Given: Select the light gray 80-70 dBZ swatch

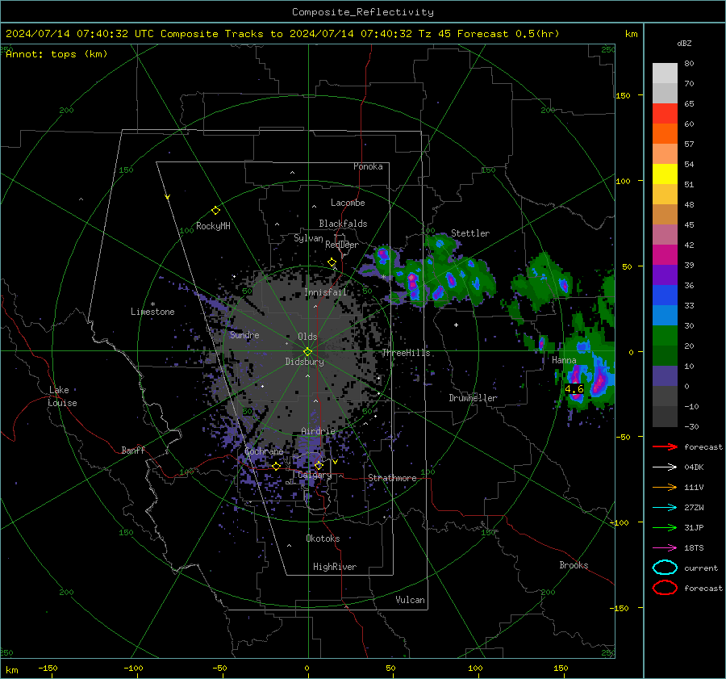Looking at the screenshot, I should [665, 73].
